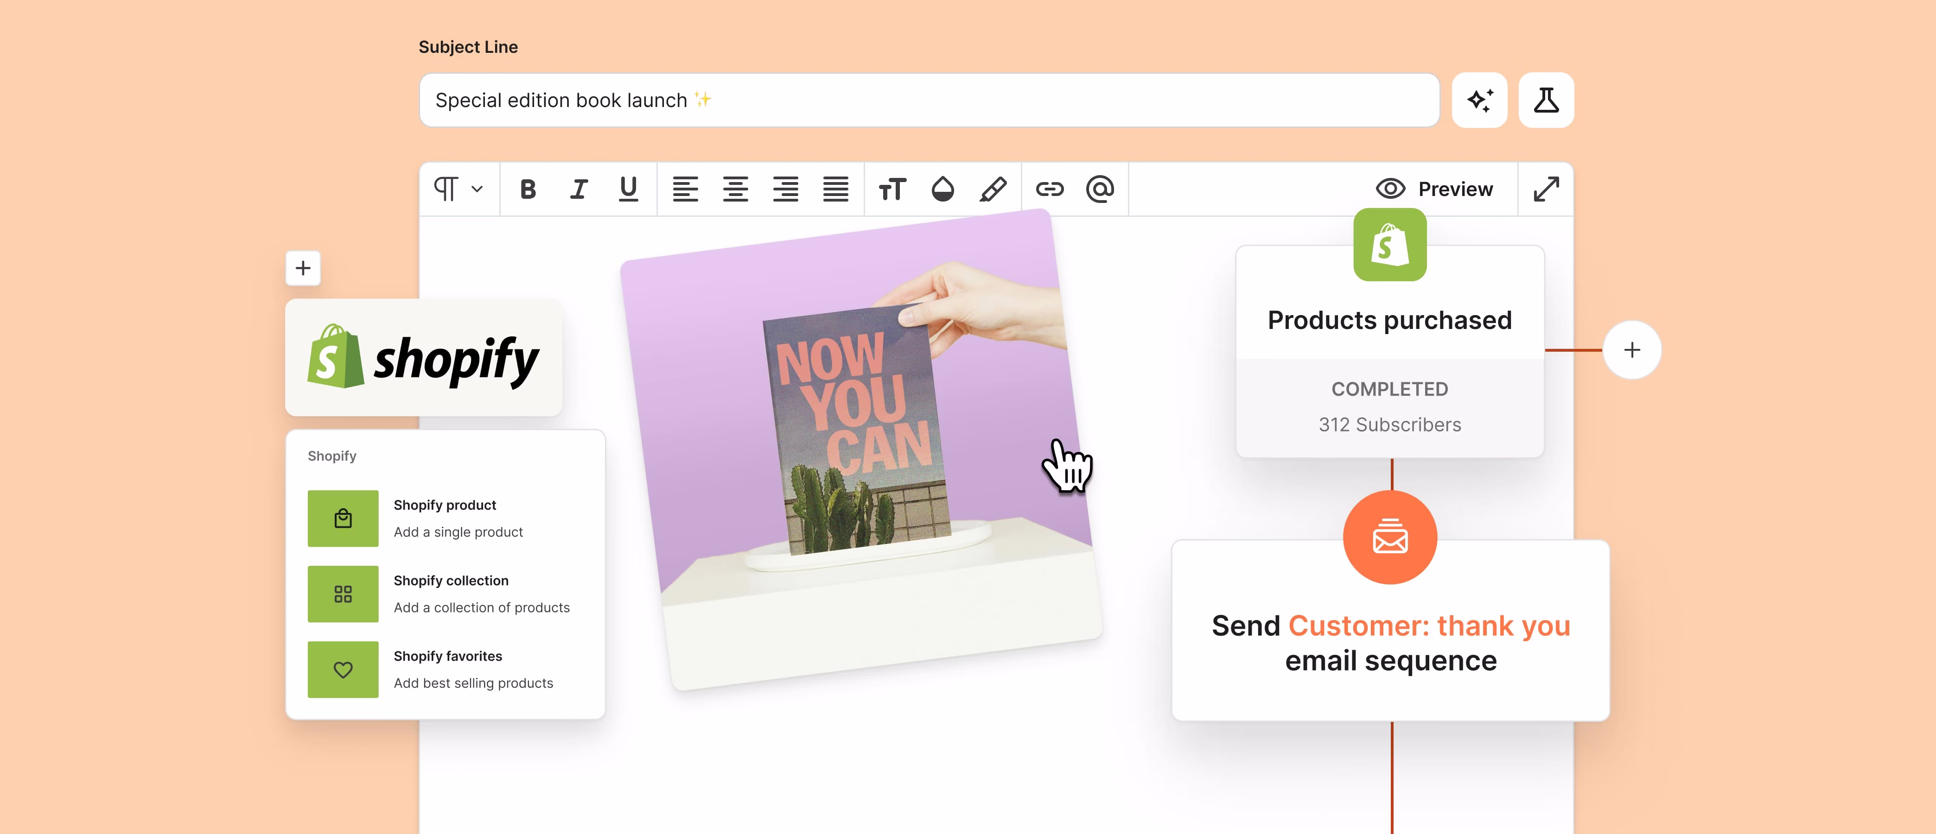The image size is (1936, 834).
Task: Enable justify alignment
Action: coord(836,190)
